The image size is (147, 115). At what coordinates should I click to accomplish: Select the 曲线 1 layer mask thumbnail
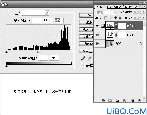(122, 35)
